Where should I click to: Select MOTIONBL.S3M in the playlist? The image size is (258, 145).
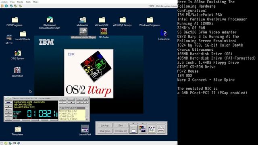click(x=72, y=111)
